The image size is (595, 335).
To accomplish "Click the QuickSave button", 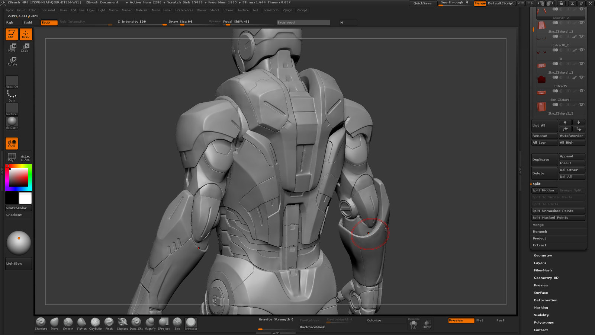I will point(422,3).
